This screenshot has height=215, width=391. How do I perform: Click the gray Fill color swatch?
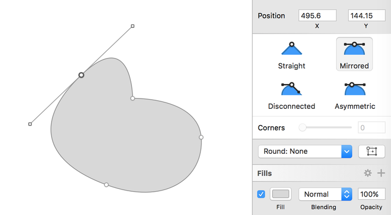coord(281,194)
